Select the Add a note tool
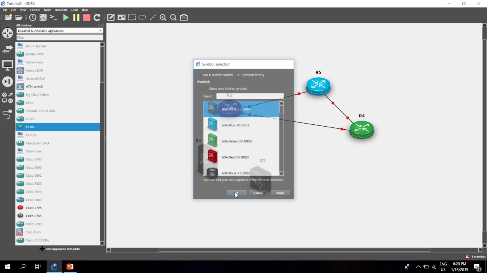This screenshot has width=487, height=273. (x=111, y=17)
